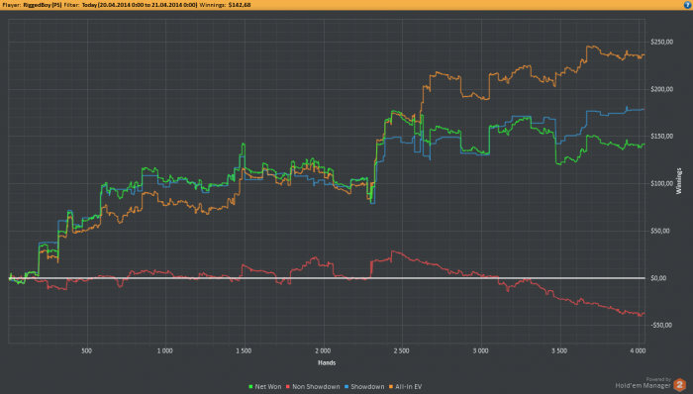Image resolution: width=693 pixels, height=394 pixels.
Task: Click the $100,00 axis label
Action: pos(661,184)
